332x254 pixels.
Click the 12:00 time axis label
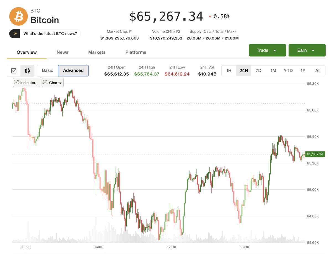(x=172, y=247)
